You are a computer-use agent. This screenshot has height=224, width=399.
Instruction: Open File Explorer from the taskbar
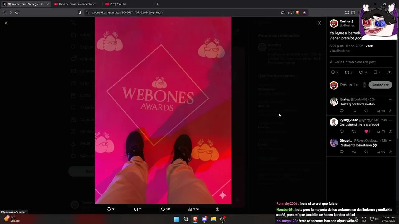213,219
